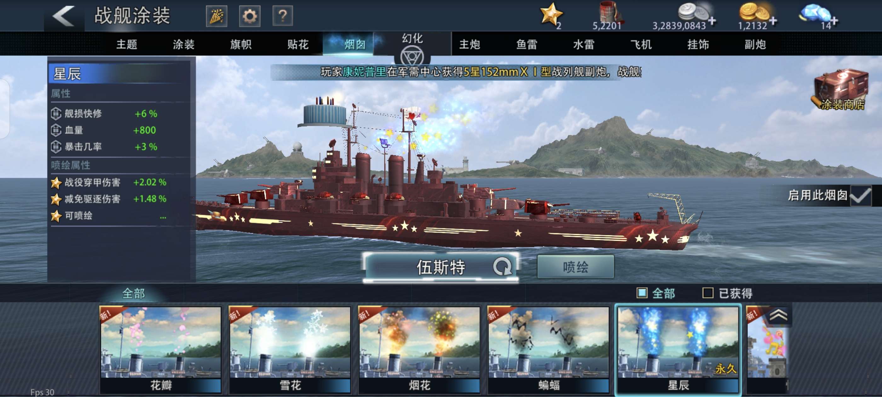Select the 全部 filter checkbox

[642, 293]
